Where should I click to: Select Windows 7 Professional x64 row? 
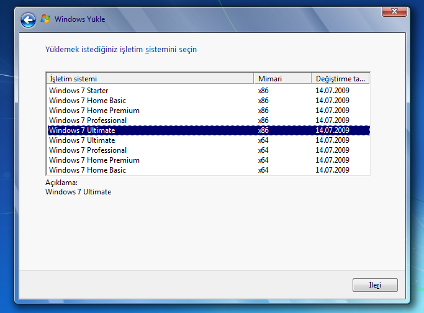[x=209, y=150]
